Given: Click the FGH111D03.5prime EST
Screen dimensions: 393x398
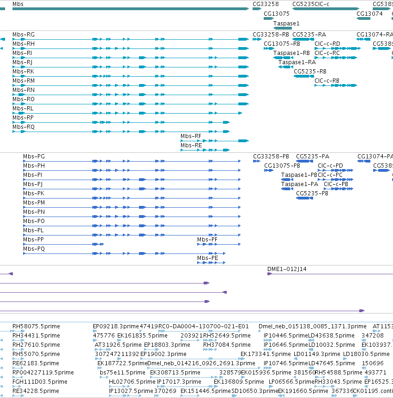Looking at the screenshot, I should 40,382.
